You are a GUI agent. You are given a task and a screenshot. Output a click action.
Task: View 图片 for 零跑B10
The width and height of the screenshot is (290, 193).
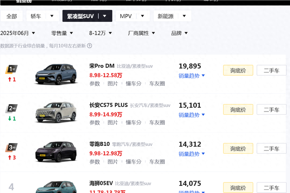113,162
